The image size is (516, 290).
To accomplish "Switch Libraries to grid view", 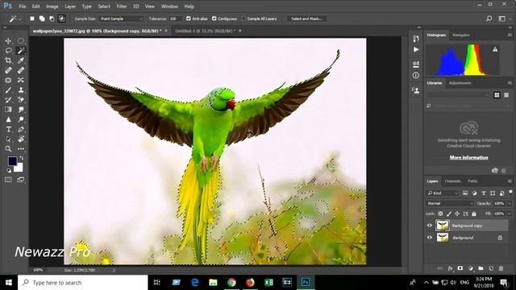I will tap(497, 95).
